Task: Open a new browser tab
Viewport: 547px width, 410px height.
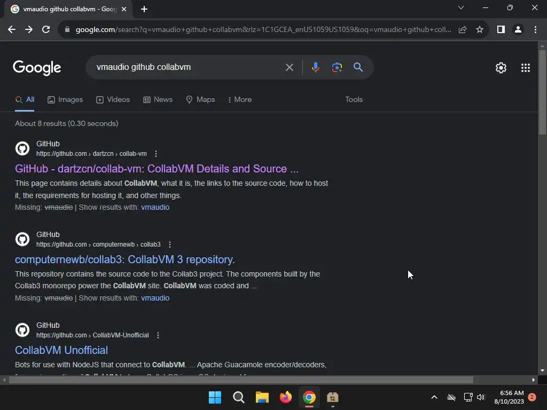Action: click(144, 9)
